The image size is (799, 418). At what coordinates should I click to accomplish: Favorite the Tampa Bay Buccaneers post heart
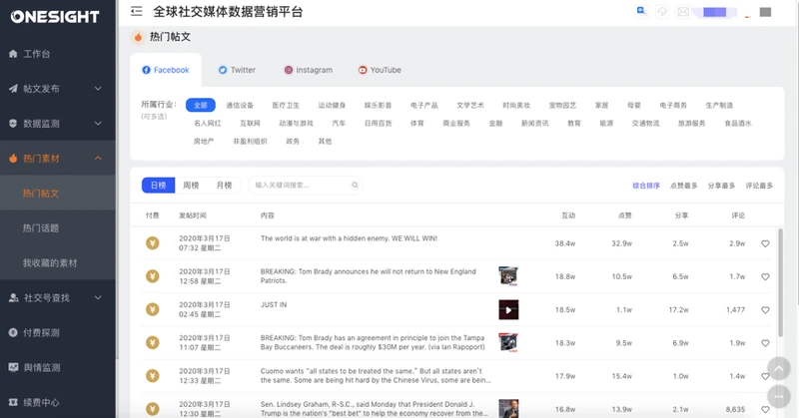(765, 342)
